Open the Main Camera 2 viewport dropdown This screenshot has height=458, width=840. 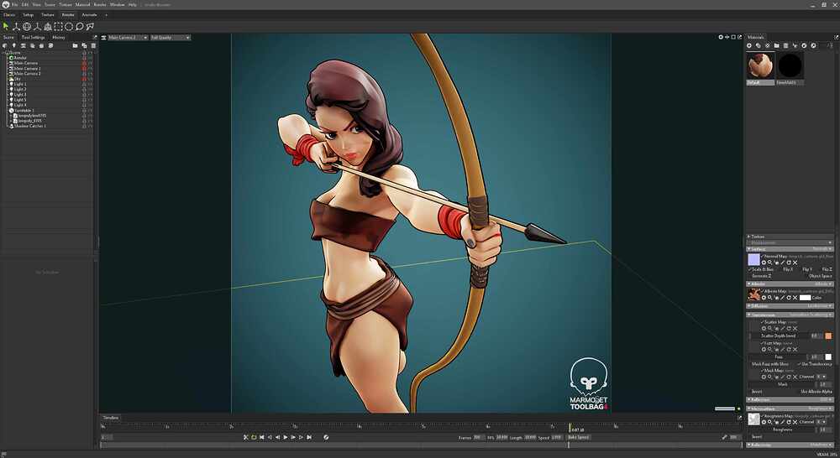[x=128, y=38]
